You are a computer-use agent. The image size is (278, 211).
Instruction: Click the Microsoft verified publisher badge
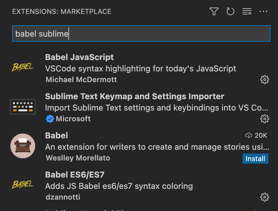click(50, 119)
